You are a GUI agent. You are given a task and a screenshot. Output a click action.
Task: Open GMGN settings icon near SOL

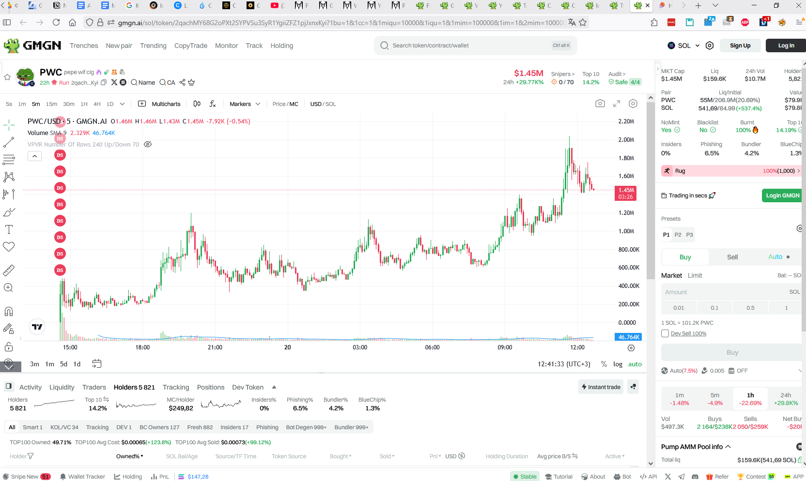pyautogui.click(x=710, y=45)
